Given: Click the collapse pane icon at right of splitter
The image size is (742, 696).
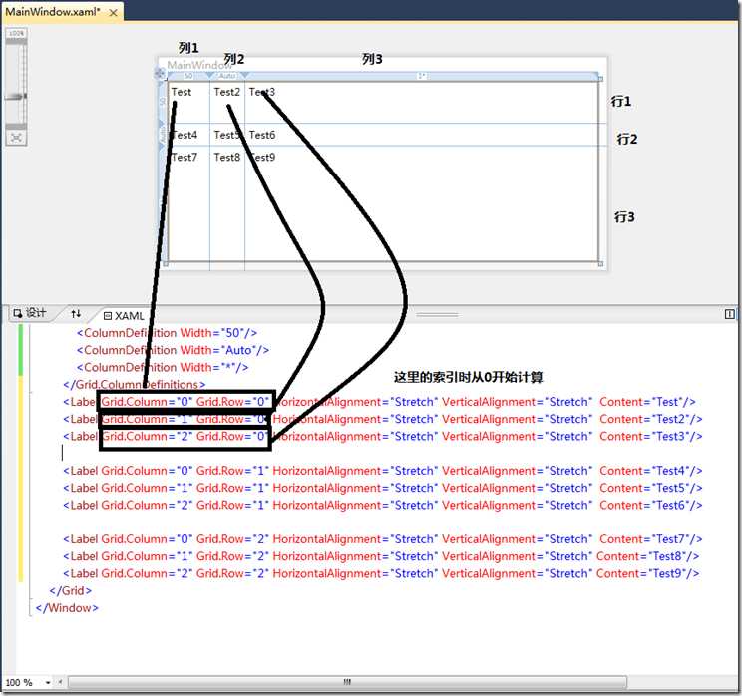Looking at the screenshot, I should pyautogui.click(x=730, y=314).
